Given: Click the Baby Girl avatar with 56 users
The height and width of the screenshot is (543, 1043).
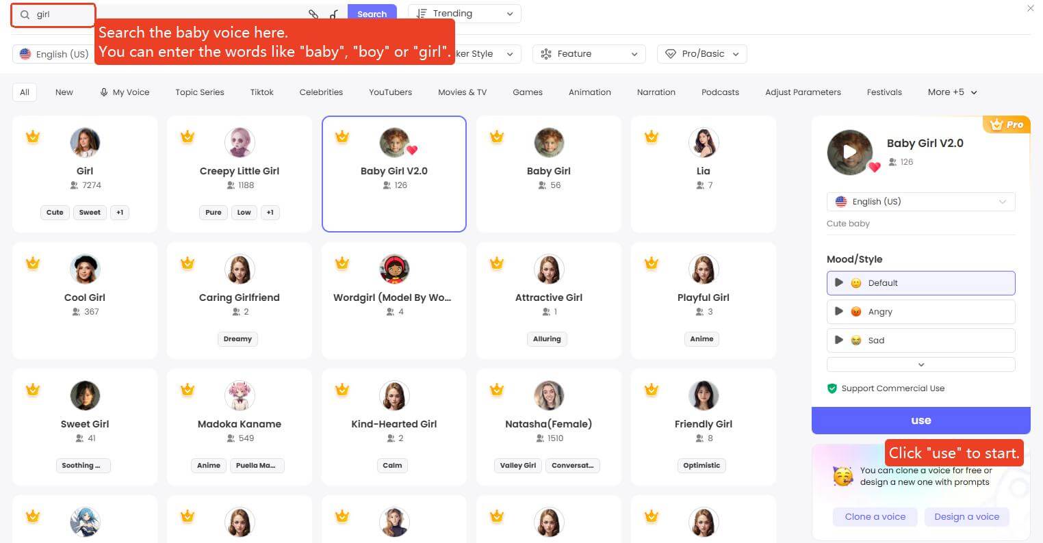Looking at the screenshot, I should 549,142.
